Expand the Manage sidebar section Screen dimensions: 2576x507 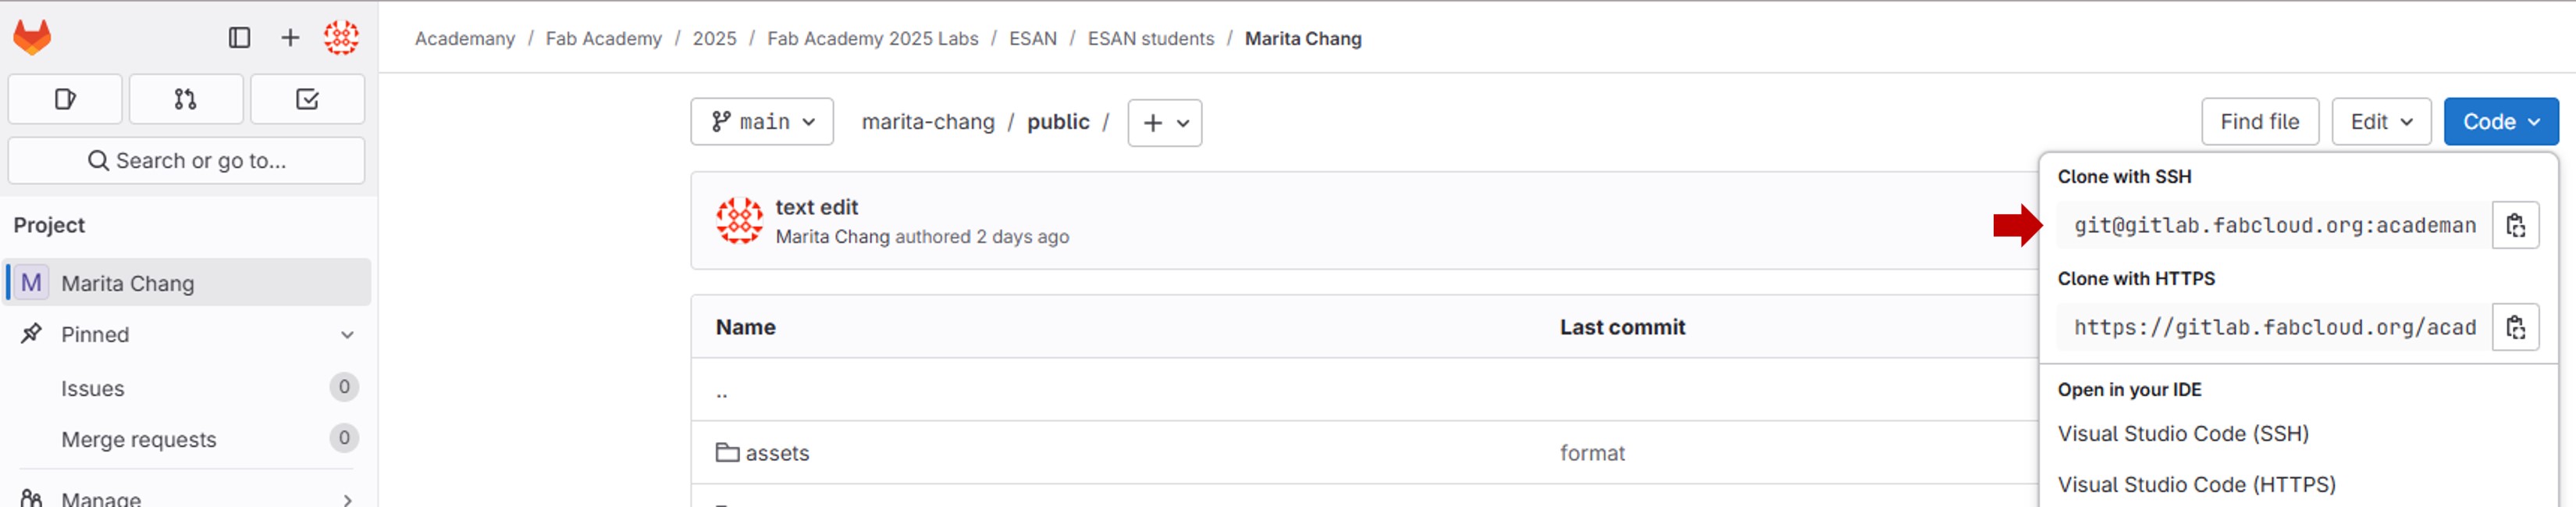coord(347,498)
